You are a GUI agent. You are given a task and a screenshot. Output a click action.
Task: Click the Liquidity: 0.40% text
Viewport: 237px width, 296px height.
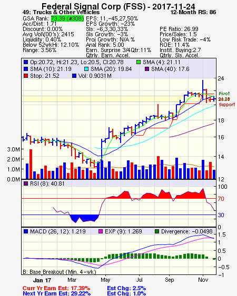(42, 39)
